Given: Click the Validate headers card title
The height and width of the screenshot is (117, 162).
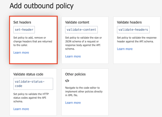Looking at the screenshot, I should click(129, 22).
